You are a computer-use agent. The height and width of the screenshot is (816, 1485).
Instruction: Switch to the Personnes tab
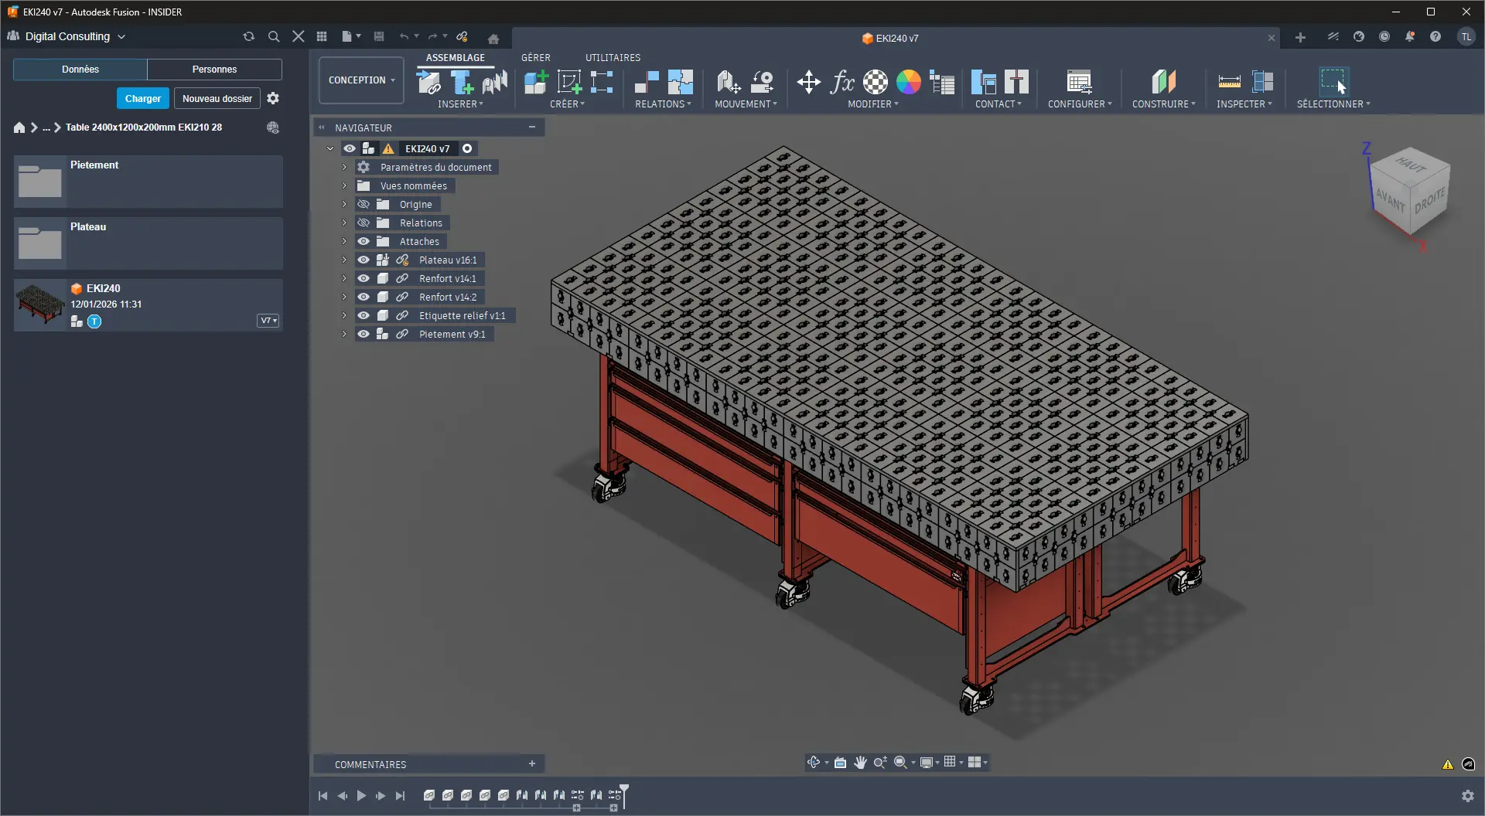[x=214, y=70]
